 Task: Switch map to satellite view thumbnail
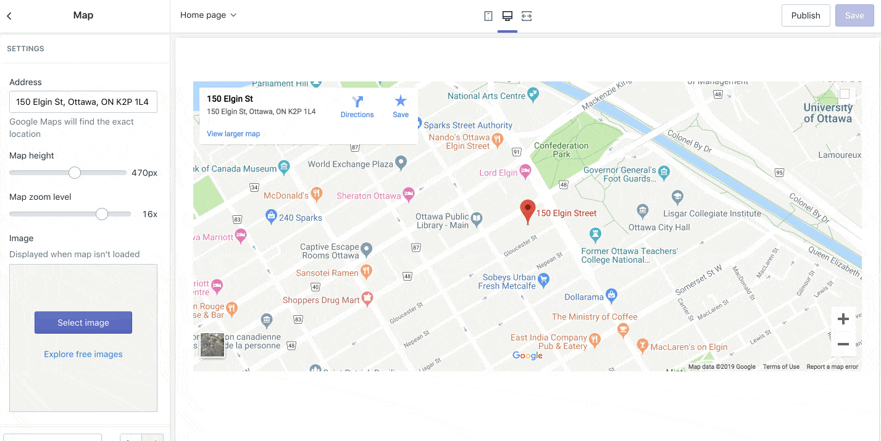click(x=212, y=345)
